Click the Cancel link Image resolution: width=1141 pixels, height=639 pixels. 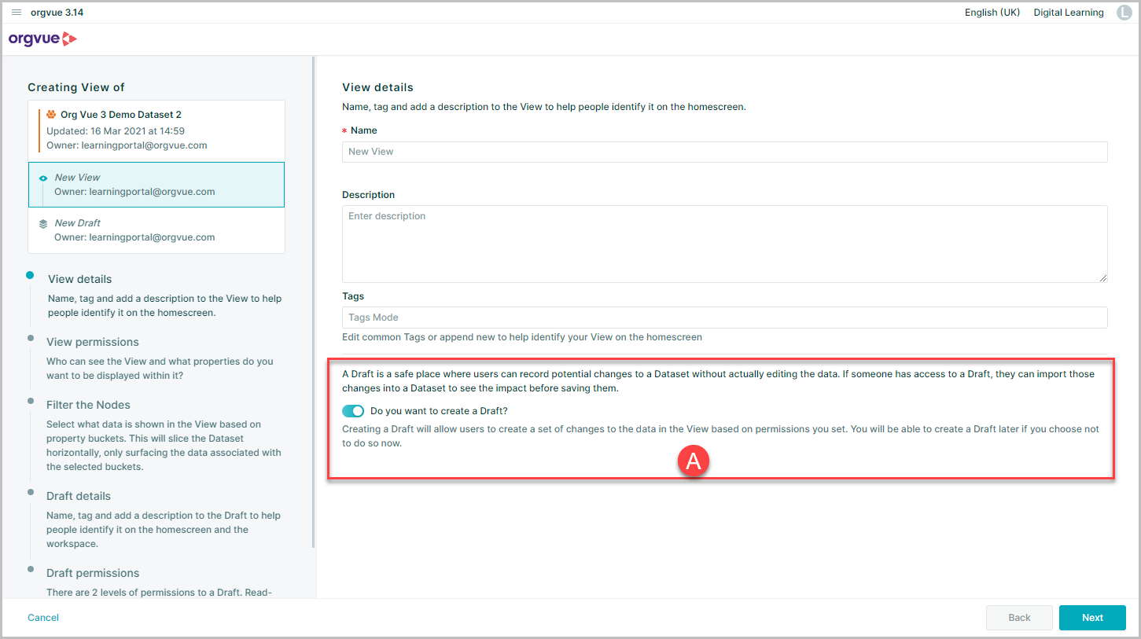point(43,618)
